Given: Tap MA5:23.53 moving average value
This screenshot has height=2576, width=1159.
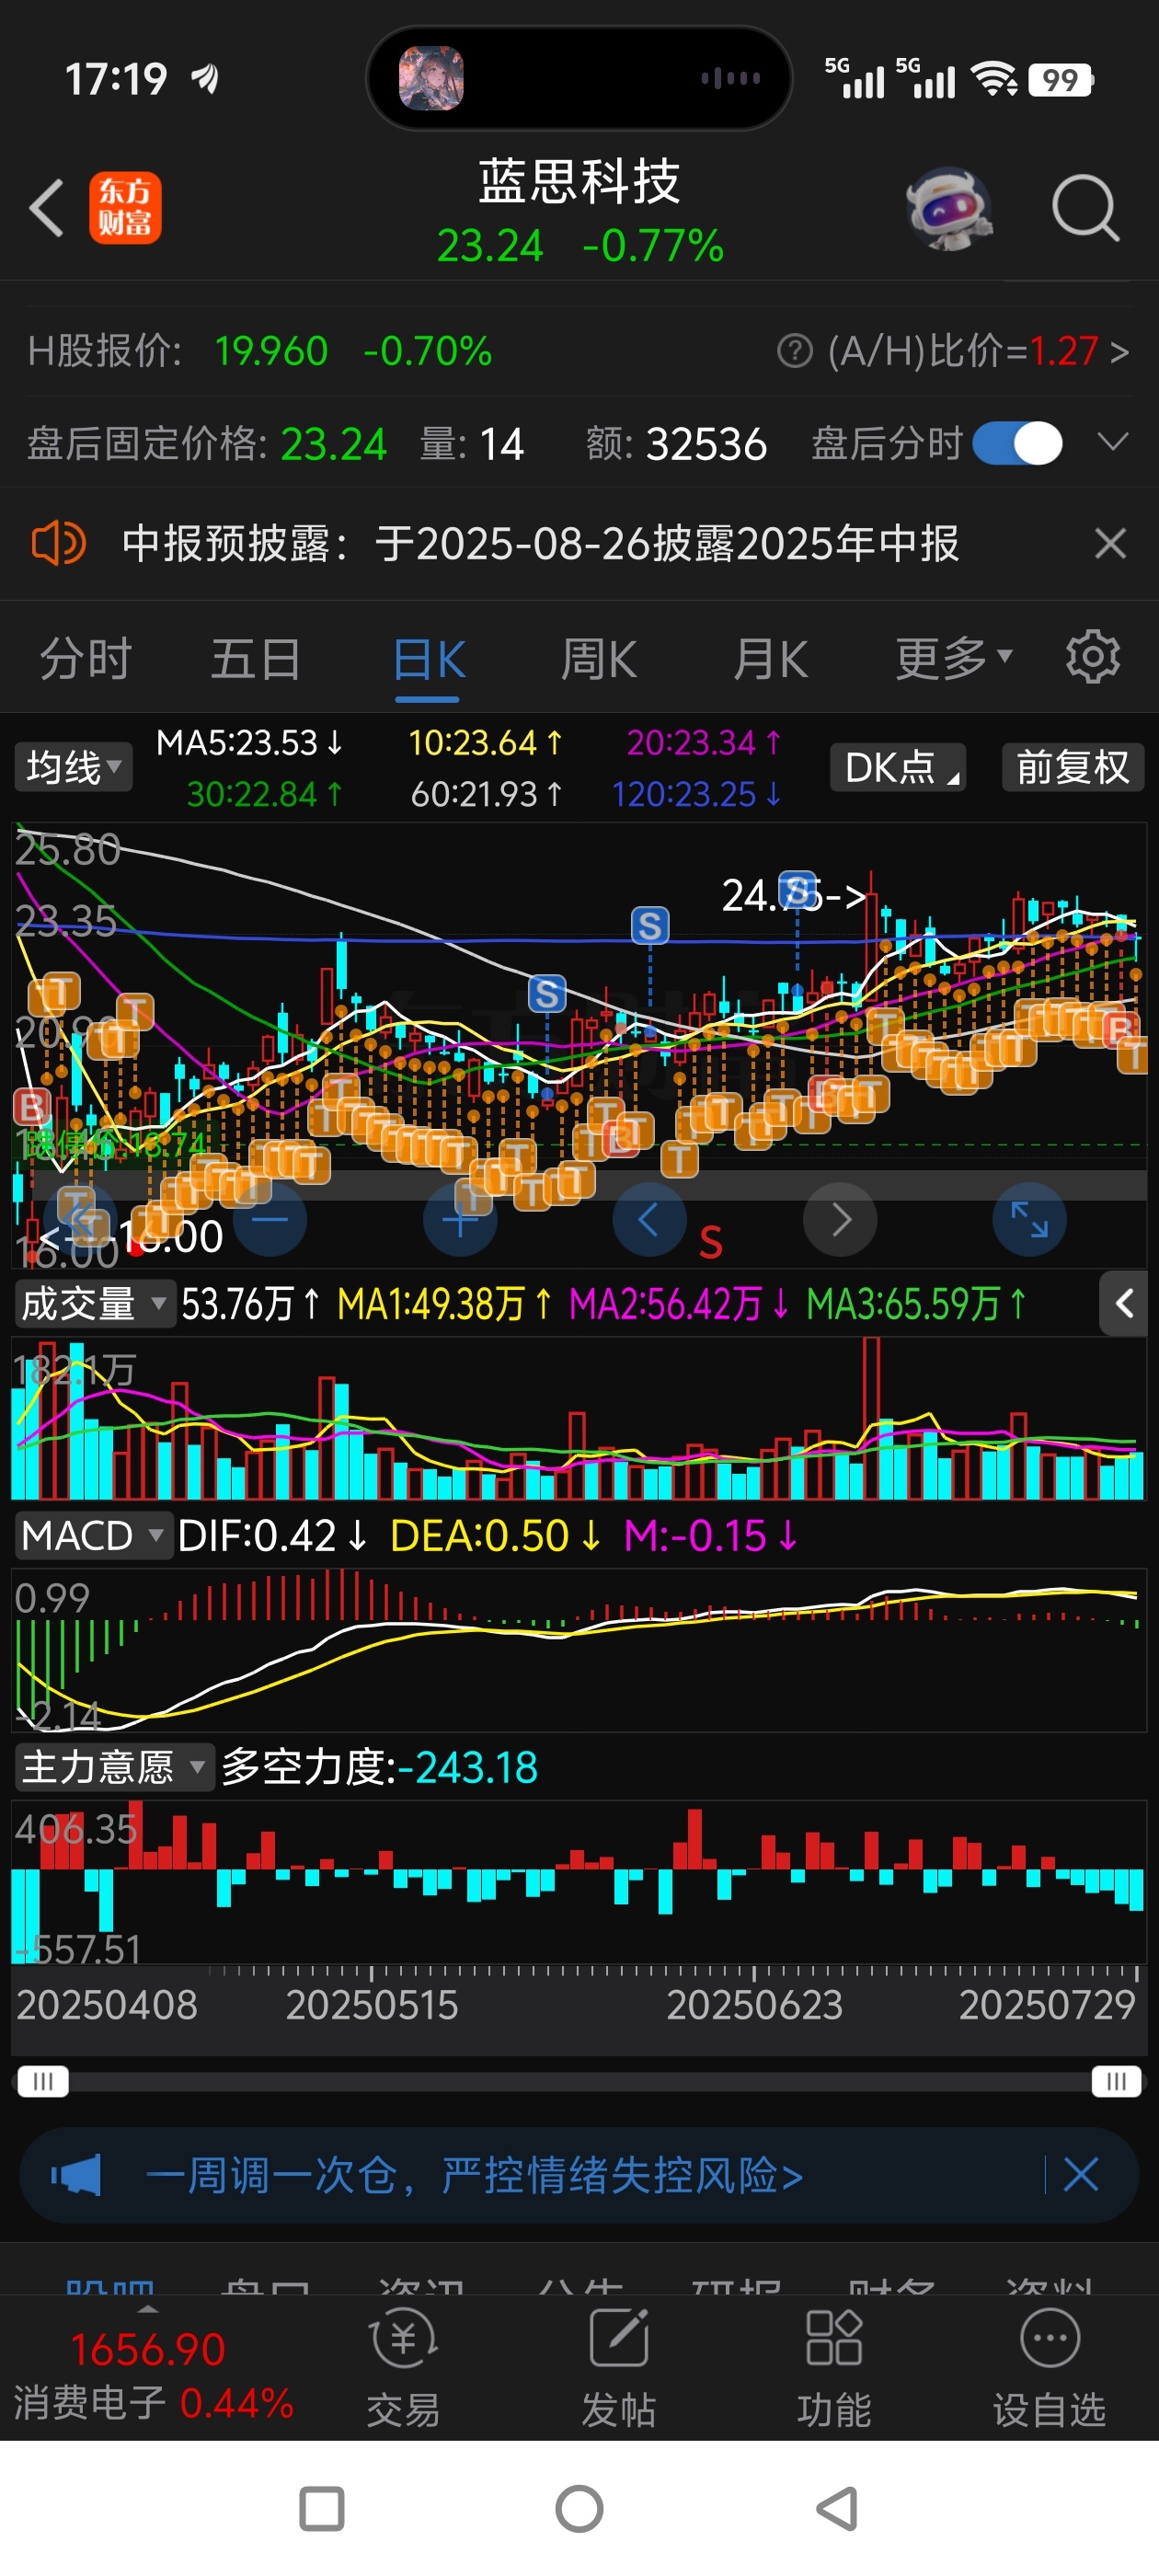Looking at the screenshot, I should click(x=250, y=742).
